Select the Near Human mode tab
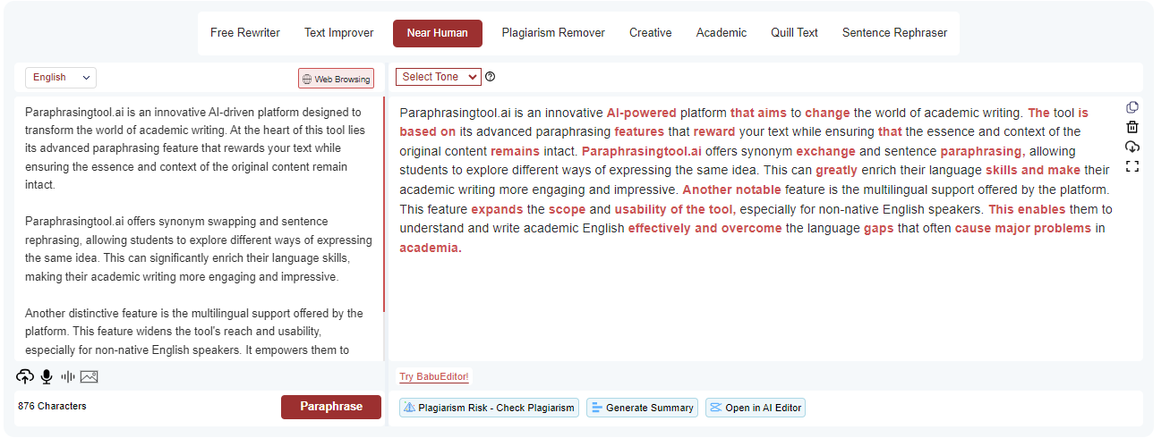The width and height of the screenshot is (1170, 438). tap(438, 33)
